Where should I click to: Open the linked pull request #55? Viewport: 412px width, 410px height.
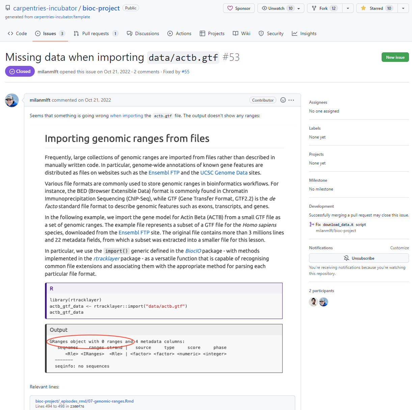186,72
